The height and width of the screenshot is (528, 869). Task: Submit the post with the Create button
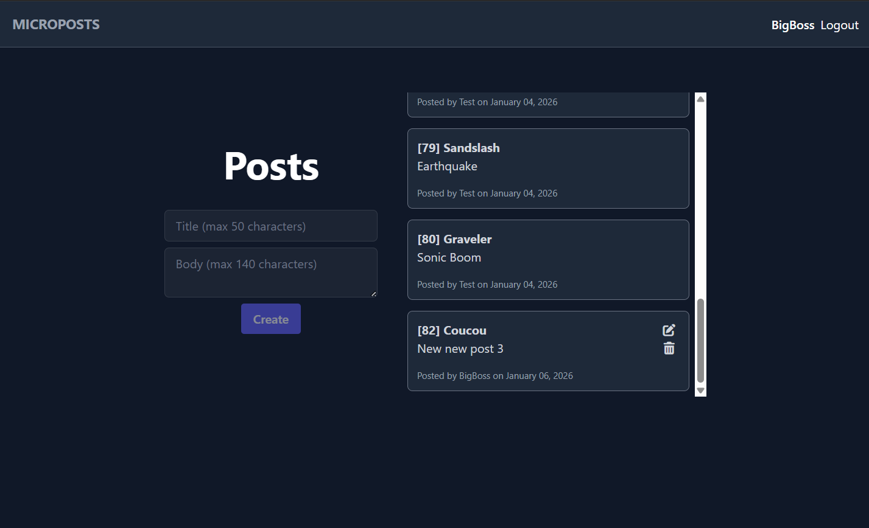[270, 318]
